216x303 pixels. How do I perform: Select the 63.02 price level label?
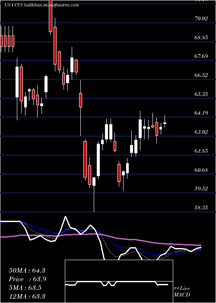tap(202, 132)
